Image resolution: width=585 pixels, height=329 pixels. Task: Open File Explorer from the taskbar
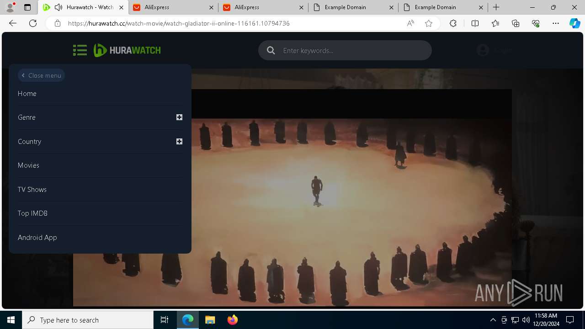[210, 320]
